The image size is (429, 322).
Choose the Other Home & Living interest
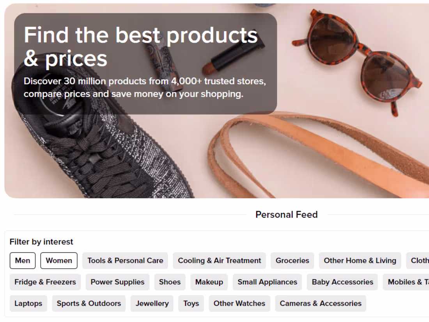[x=360, y=260]
